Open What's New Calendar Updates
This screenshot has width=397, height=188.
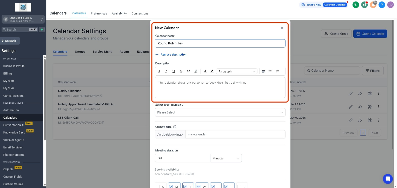324,5
